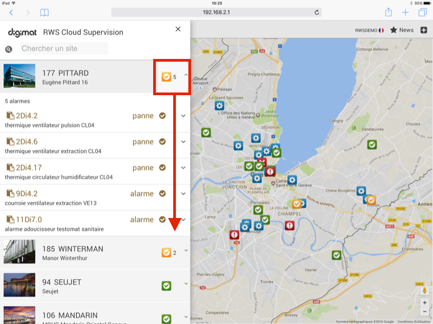The image size is (433, 324).
Task: Expand the 185 WINTERMAN site row
Action: 186,250
